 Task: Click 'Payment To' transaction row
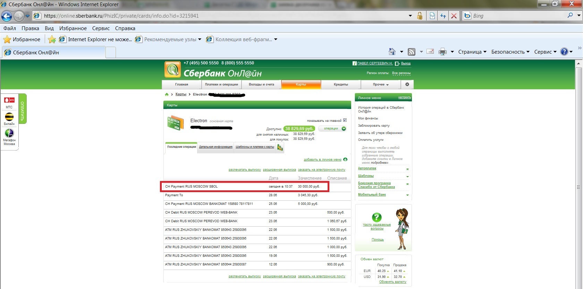pos(257,195)
